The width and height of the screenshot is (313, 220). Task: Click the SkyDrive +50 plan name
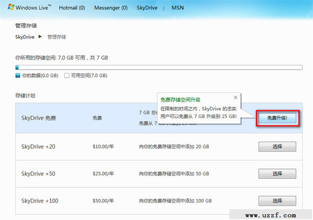coord(38,173)
